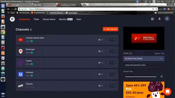Open the notifications bell
This screenshot has height=98, width=175.
pos(159,19)
